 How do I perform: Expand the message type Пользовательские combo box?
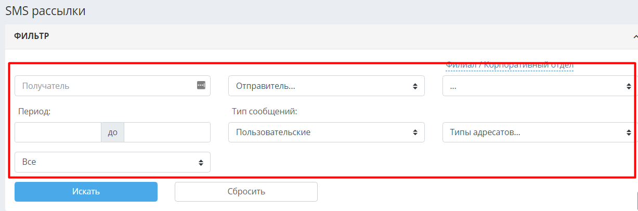point(327,133)
